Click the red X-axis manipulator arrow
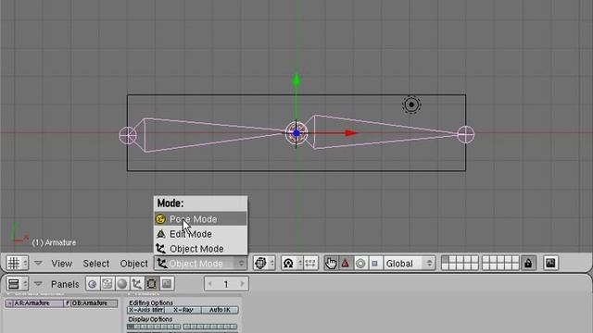Screen dimensions: 593x333 click(351, 133)
